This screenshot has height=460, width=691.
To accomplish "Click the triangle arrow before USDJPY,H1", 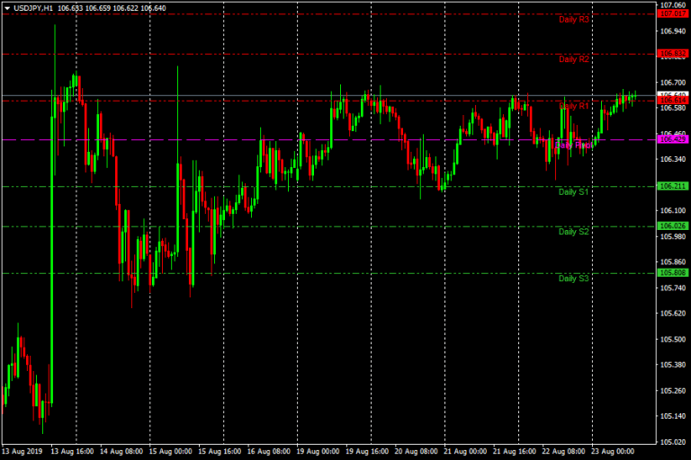I will coord(6,8).
